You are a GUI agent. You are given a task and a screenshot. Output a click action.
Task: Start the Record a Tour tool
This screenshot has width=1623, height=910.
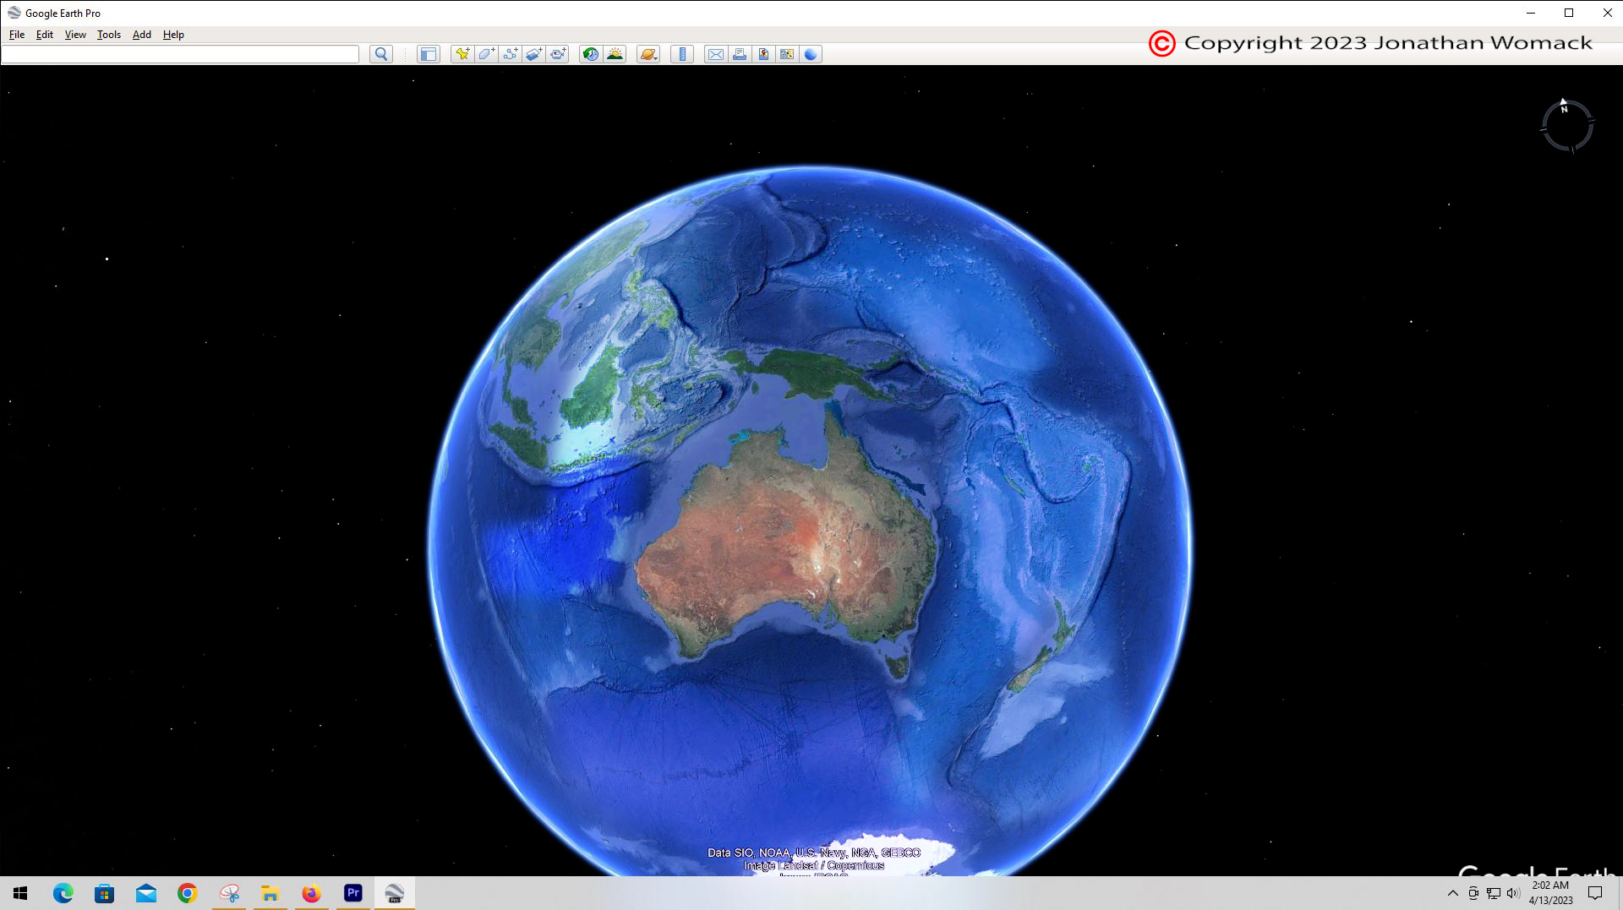pyautogui.click(x=558, y=54)
